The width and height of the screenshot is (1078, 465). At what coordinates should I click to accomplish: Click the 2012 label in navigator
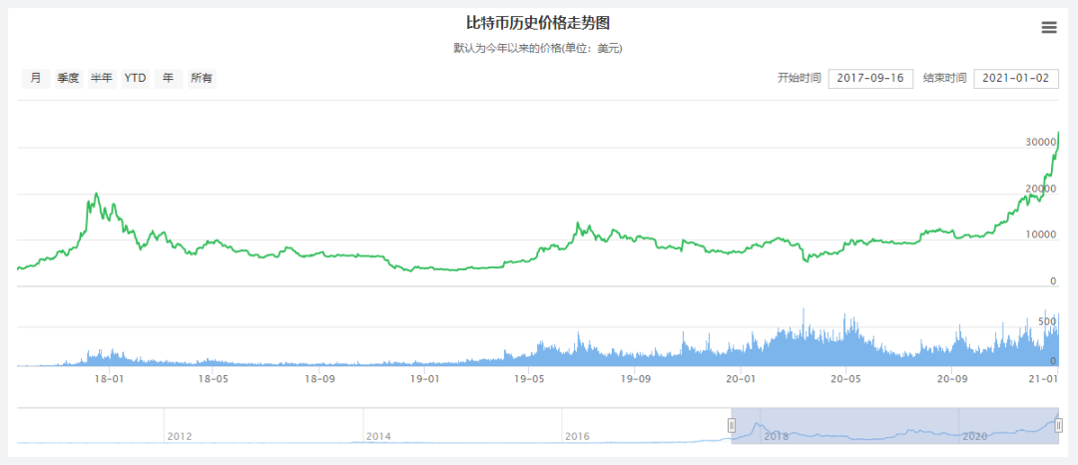pos(179,436)
